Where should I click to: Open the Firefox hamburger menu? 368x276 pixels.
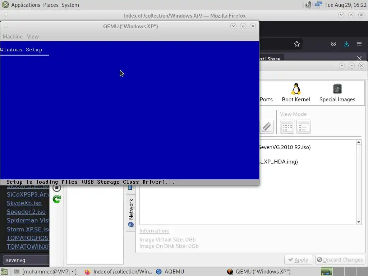tap(359, 44)
